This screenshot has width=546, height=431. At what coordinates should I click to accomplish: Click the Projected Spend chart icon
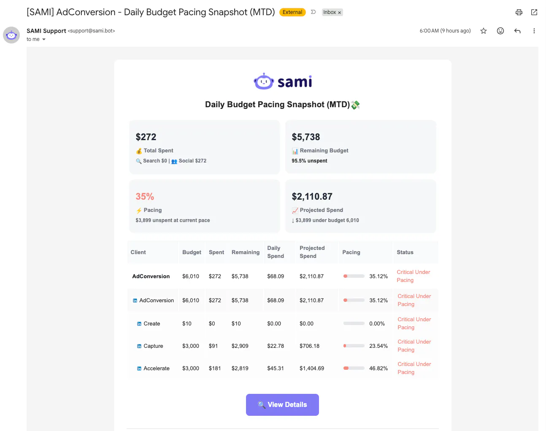295,210
